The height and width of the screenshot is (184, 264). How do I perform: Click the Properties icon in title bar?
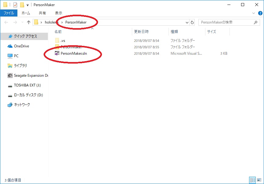(15, 5)
